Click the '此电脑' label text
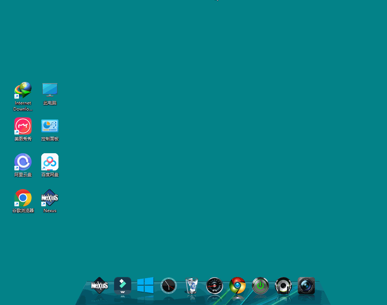 coord(50,103)
